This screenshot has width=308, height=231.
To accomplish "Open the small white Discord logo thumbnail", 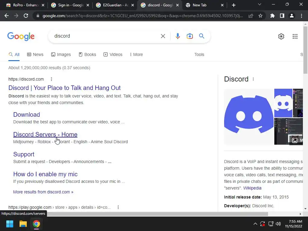I will point(283,103).
